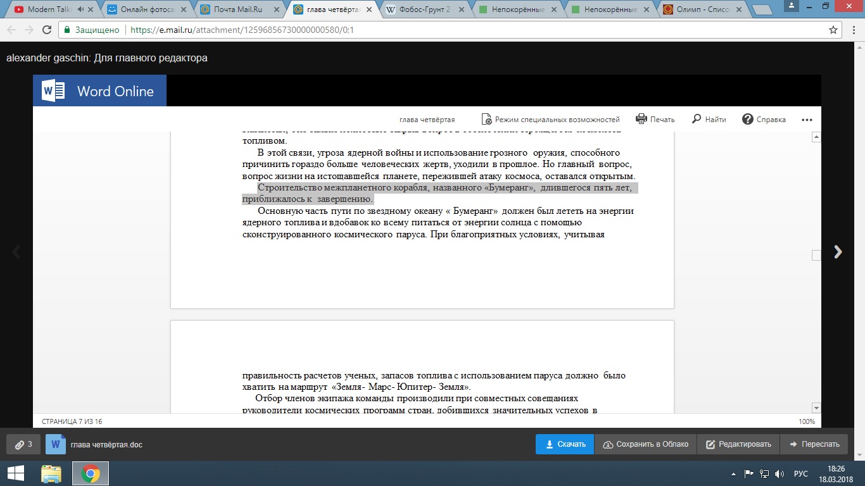Click the Word Online logo icon
Image resolution: width=865 pixels, height=486 pixels.
[x=54, y=91]
